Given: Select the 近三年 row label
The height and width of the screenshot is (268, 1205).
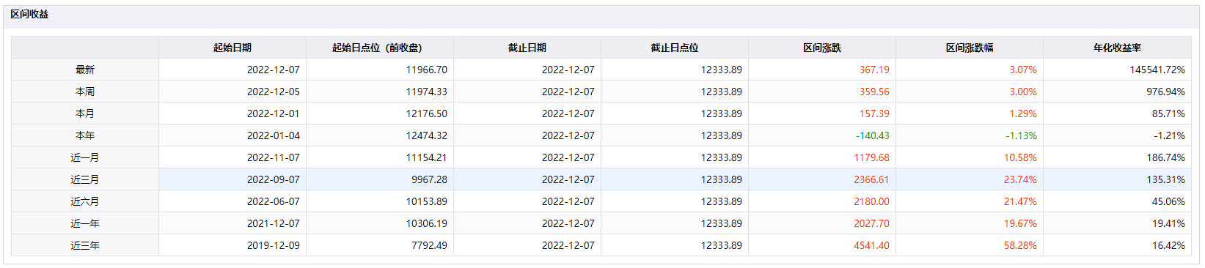Looking at the screenshot, I should click(x=85, y=245).
